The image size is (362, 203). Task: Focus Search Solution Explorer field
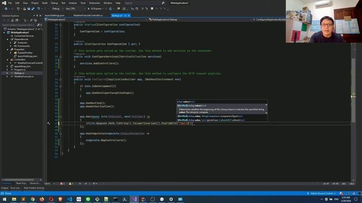(19, 25)
